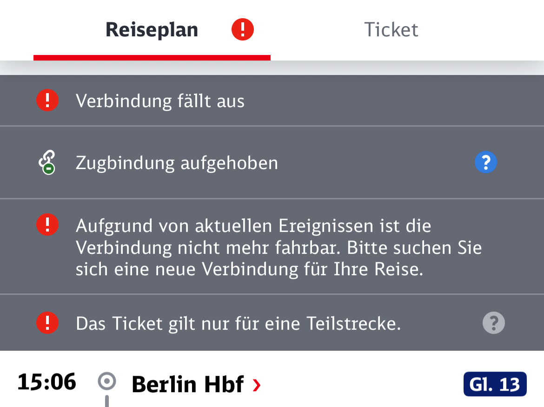544x407 pixels.
Task: Tap the "Zugbindung aufgehoben" text
Action: [177, 163]
